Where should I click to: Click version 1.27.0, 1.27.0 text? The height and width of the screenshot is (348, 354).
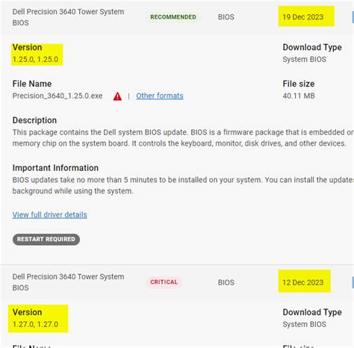click(x=35, y=324)
